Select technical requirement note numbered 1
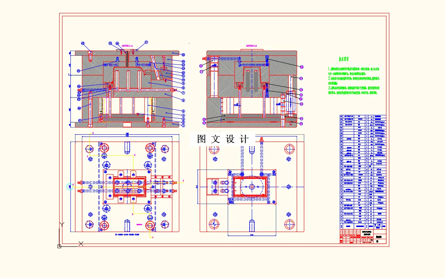 354,72
